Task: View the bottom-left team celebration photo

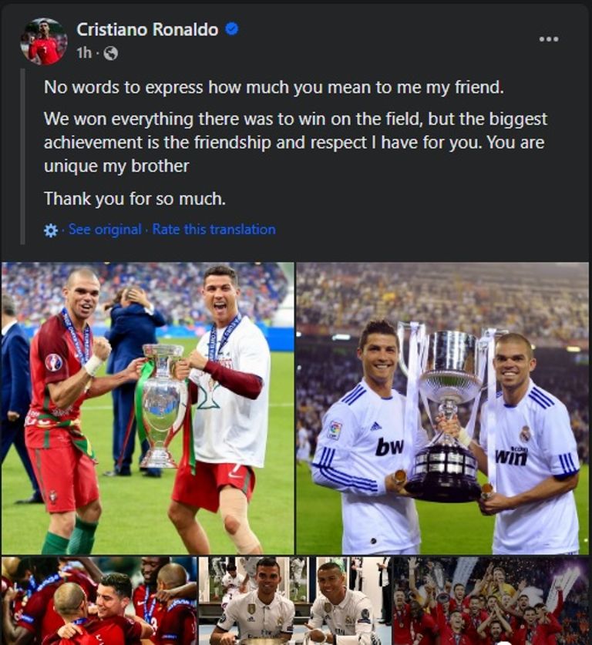Action: point(98,600)
